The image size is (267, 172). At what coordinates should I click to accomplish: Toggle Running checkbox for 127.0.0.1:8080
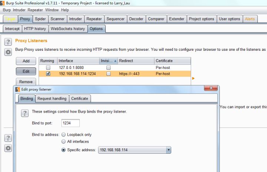[x=48, y=67]
